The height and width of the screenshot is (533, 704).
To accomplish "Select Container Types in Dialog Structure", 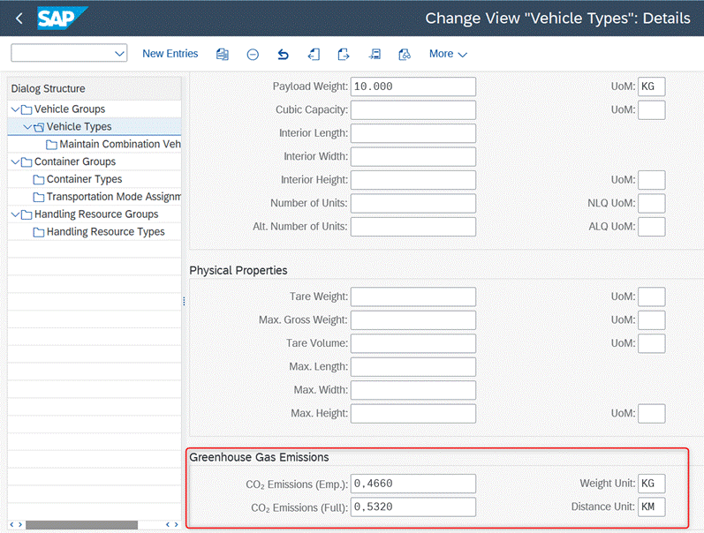I will tap(84, 179).
